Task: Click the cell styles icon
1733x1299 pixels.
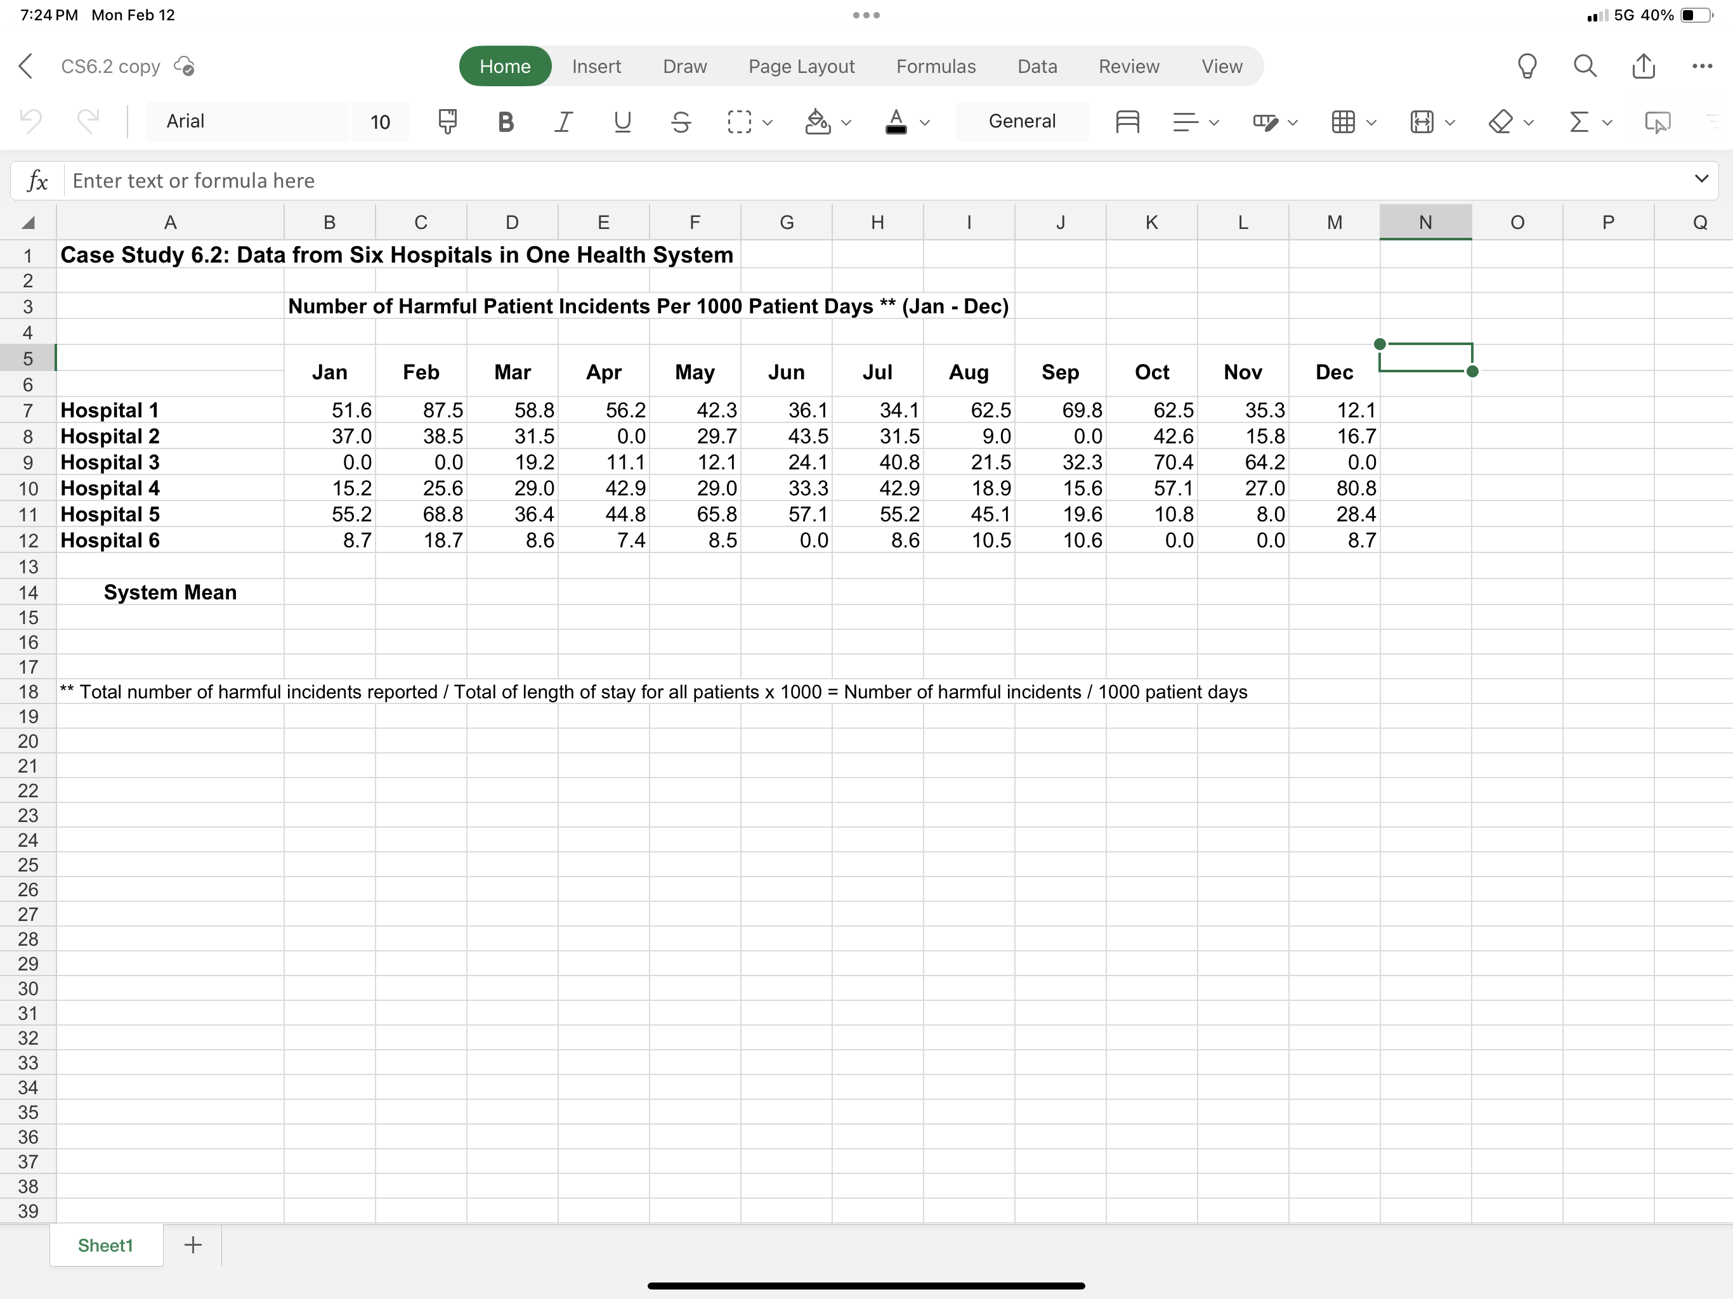Action: click(x=1266, y=121)
